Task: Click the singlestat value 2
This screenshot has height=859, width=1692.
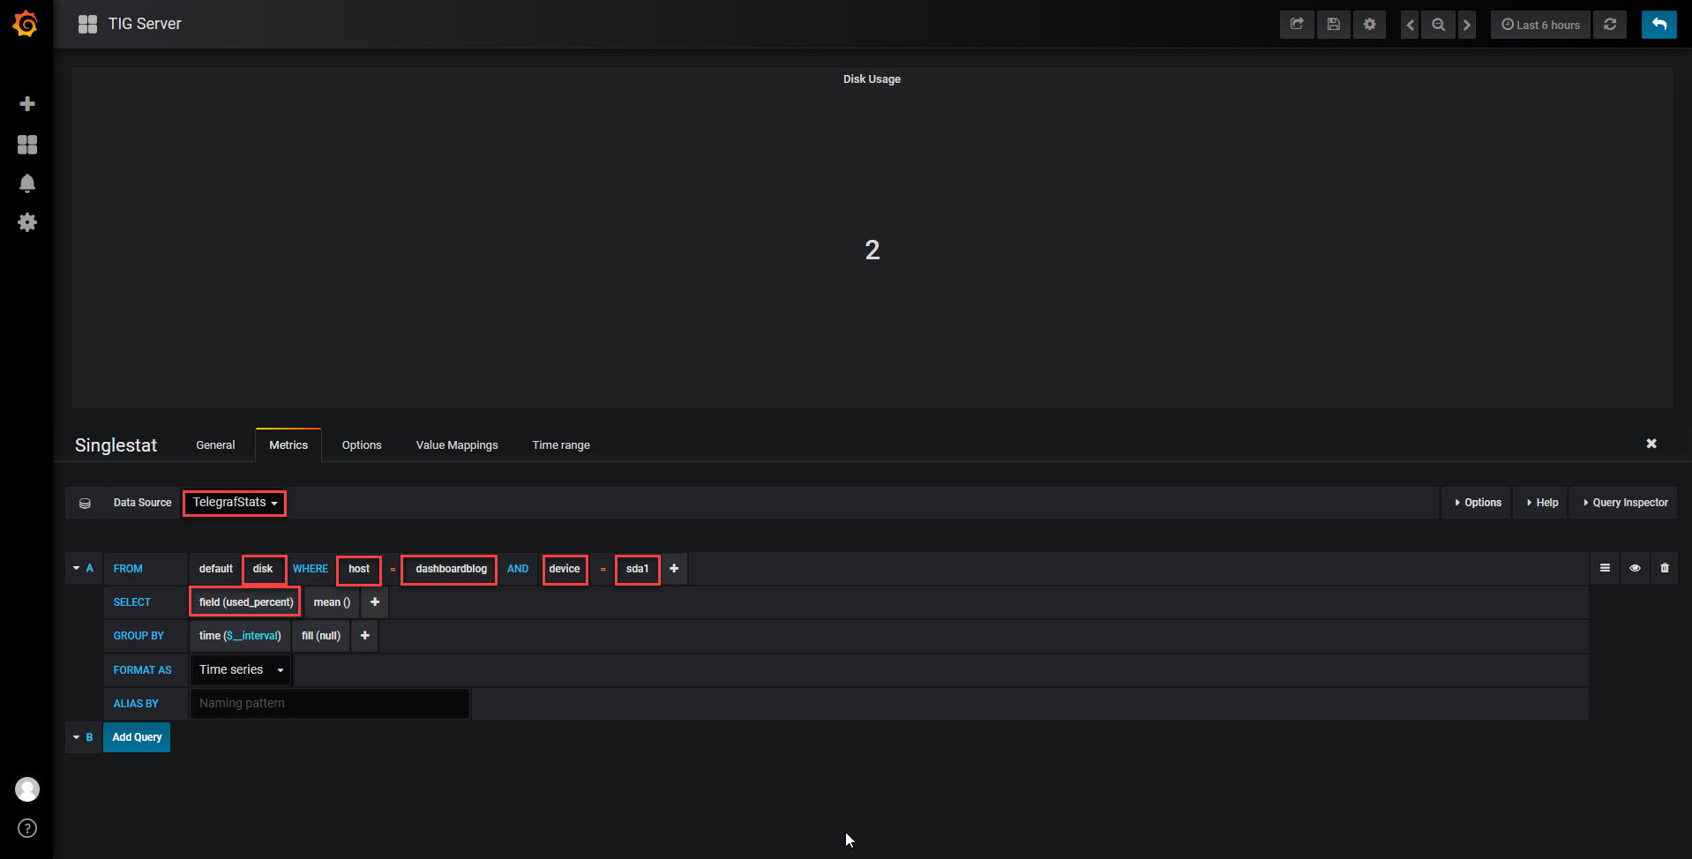Action: tap(872, 250)
